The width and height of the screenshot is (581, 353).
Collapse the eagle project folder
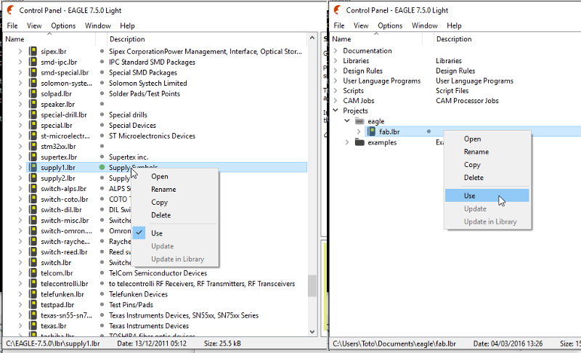[x=347, y=121]
